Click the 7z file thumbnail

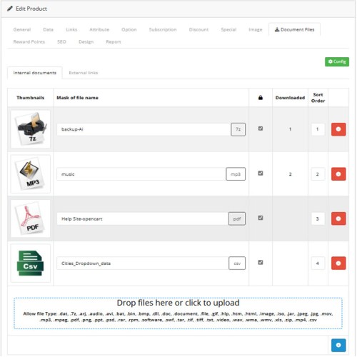point(31,129)
